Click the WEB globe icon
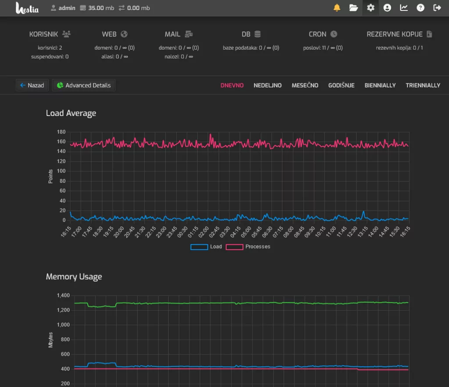Image resolution: width=449 pixels, height=387 pixels. (124, 34)
